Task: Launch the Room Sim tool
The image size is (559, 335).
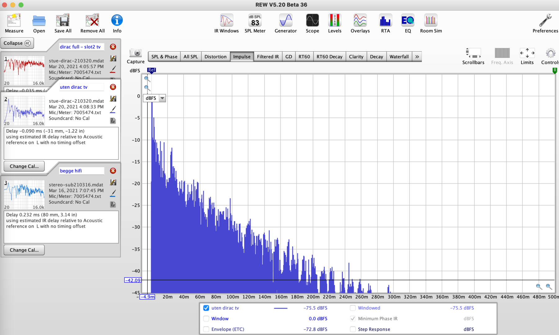Action: [x=431, y=23]
